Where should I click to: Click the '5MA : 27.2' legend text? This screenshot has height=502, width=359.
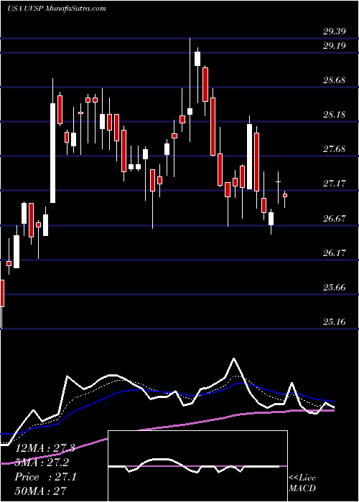(42, 463)
